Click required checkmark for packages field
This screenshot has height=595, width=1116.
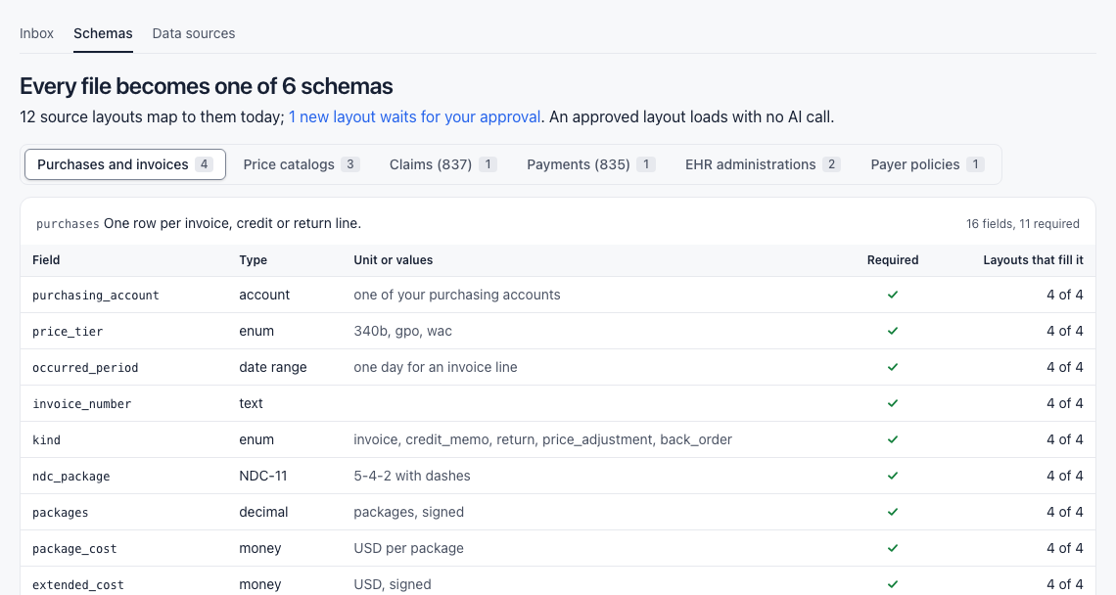click(x=893, y=513)
